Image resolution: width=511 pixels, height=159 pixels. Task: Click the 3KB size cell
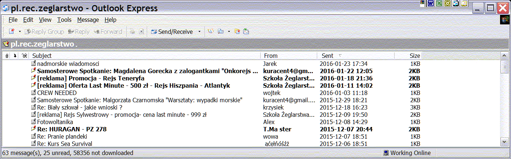tap(415, 107)
